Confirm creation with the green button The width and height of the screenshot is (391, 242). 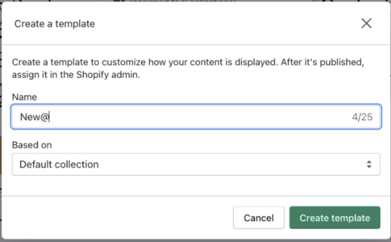(334, 218)
